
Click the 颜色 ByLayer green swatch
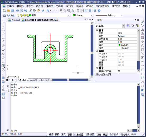pos(119,45)
